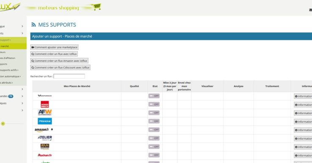The height and width of the screenshot is (163, 312).
Task: Expand the Catalogue sidebar chevron
Action: point(22,26)
